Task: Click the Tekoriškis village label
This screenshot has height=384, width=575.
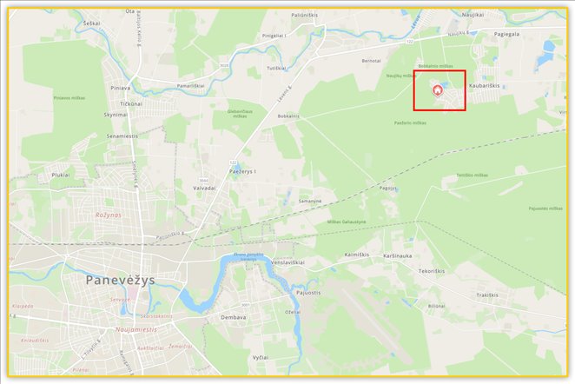Action: 432,271
